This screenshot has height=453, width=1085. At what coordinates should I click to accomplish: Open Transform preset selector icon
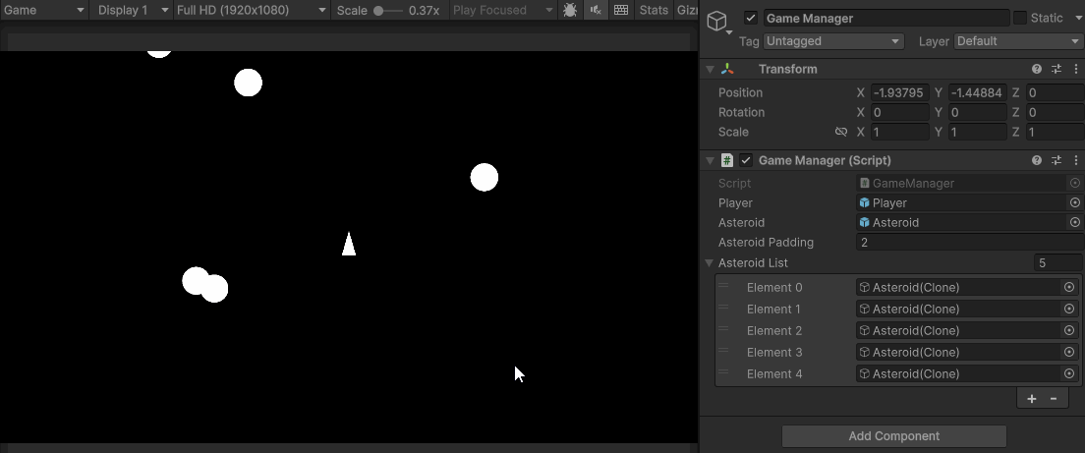1056,69
